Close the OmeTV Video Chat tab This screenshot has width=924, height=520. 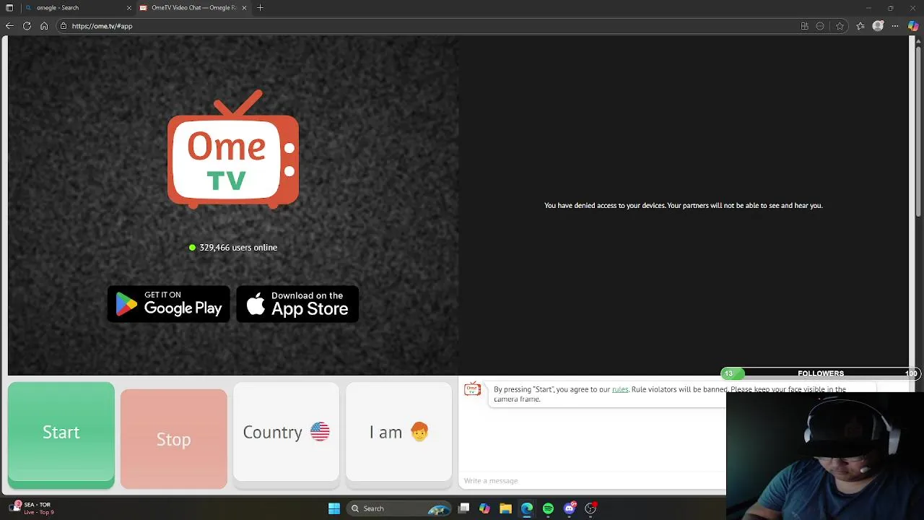[x=244, y=8]
